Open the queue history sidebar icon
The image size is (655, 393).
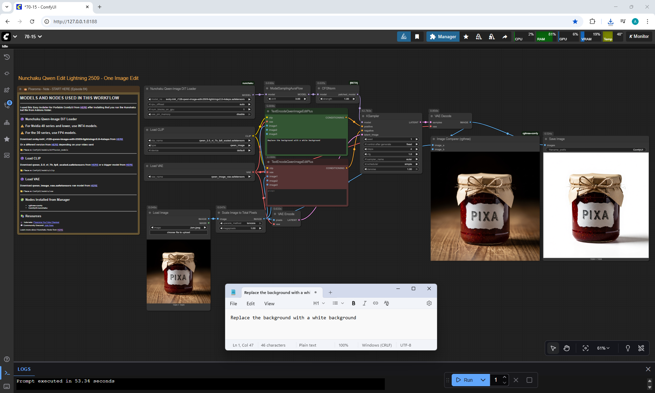[x=7, y=57]
